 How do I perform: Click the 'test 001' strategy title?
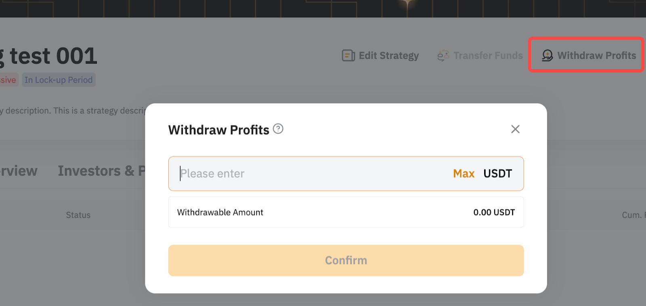point(52,56)
